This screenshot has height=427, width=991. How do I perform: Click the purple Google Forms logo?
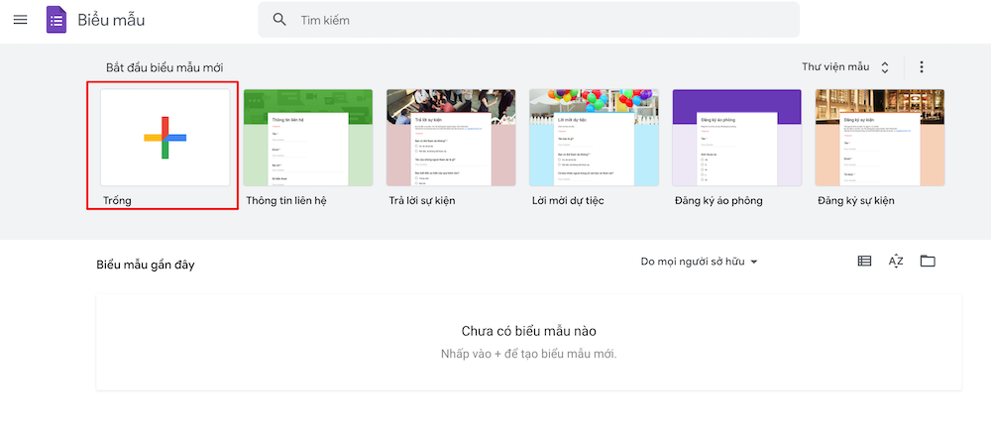[x=56, y=20]
